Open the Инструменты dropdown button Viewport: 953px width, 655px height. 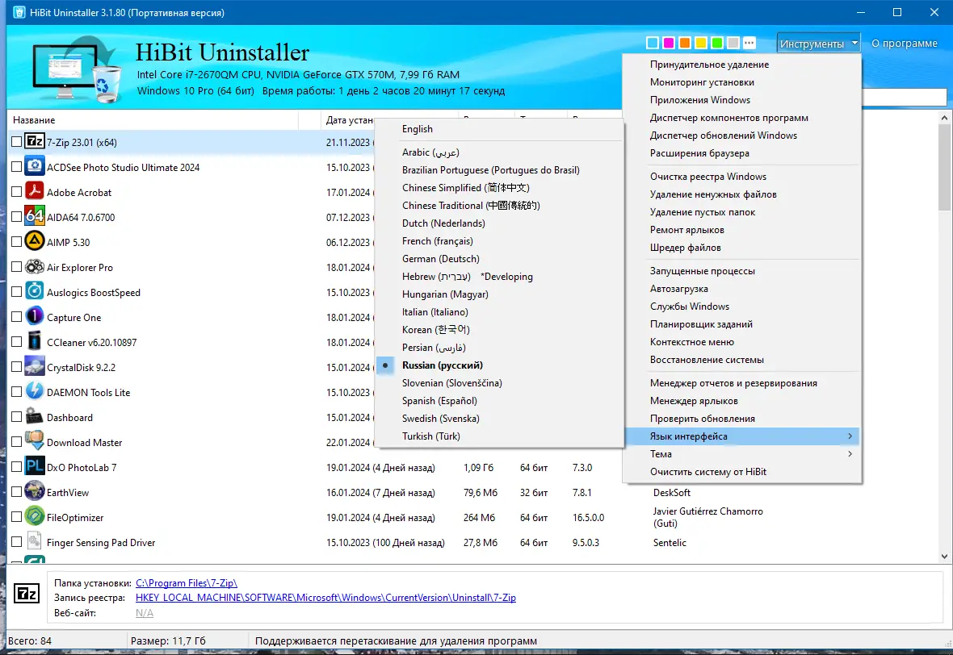click(x=819, y=44)
